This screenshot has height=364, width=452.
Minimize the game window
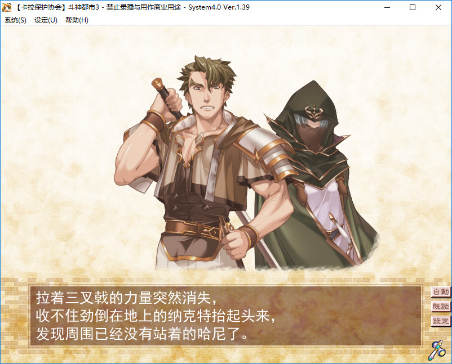coord(387,7)
